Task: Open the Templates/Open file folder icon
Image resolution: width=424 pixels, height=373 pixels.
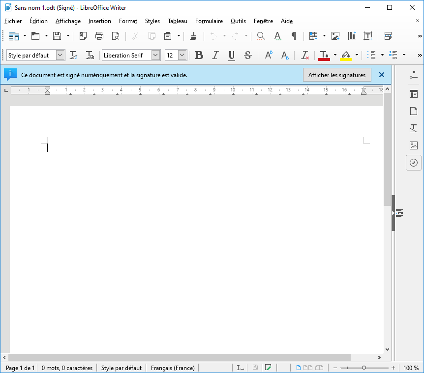Action: [35, 36]
